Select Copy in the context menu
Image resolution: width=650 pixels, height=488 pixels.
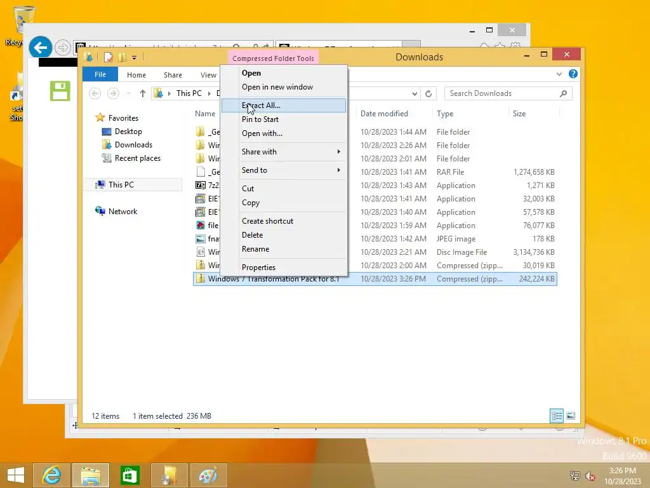pyautogui.click(x=284, y=203)
